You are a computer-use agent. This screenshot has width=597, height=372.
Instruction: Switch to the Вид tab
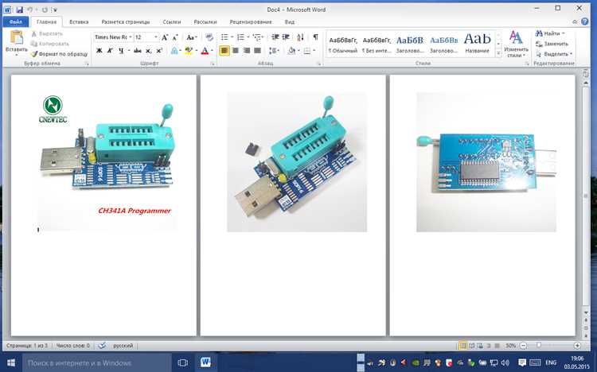(290, 21)
